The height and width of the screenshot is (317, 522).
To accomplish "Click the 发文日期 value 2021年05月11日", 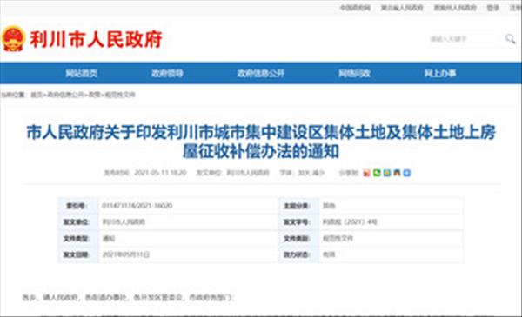I will coord(126,254).
